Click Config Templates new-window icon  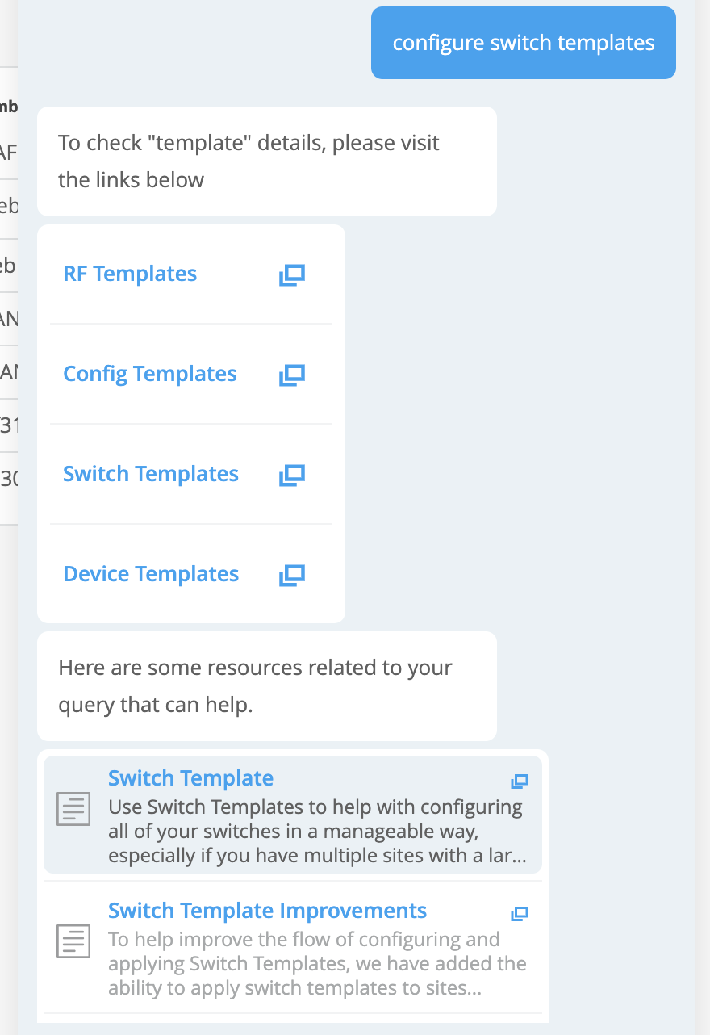coord(291,375)
